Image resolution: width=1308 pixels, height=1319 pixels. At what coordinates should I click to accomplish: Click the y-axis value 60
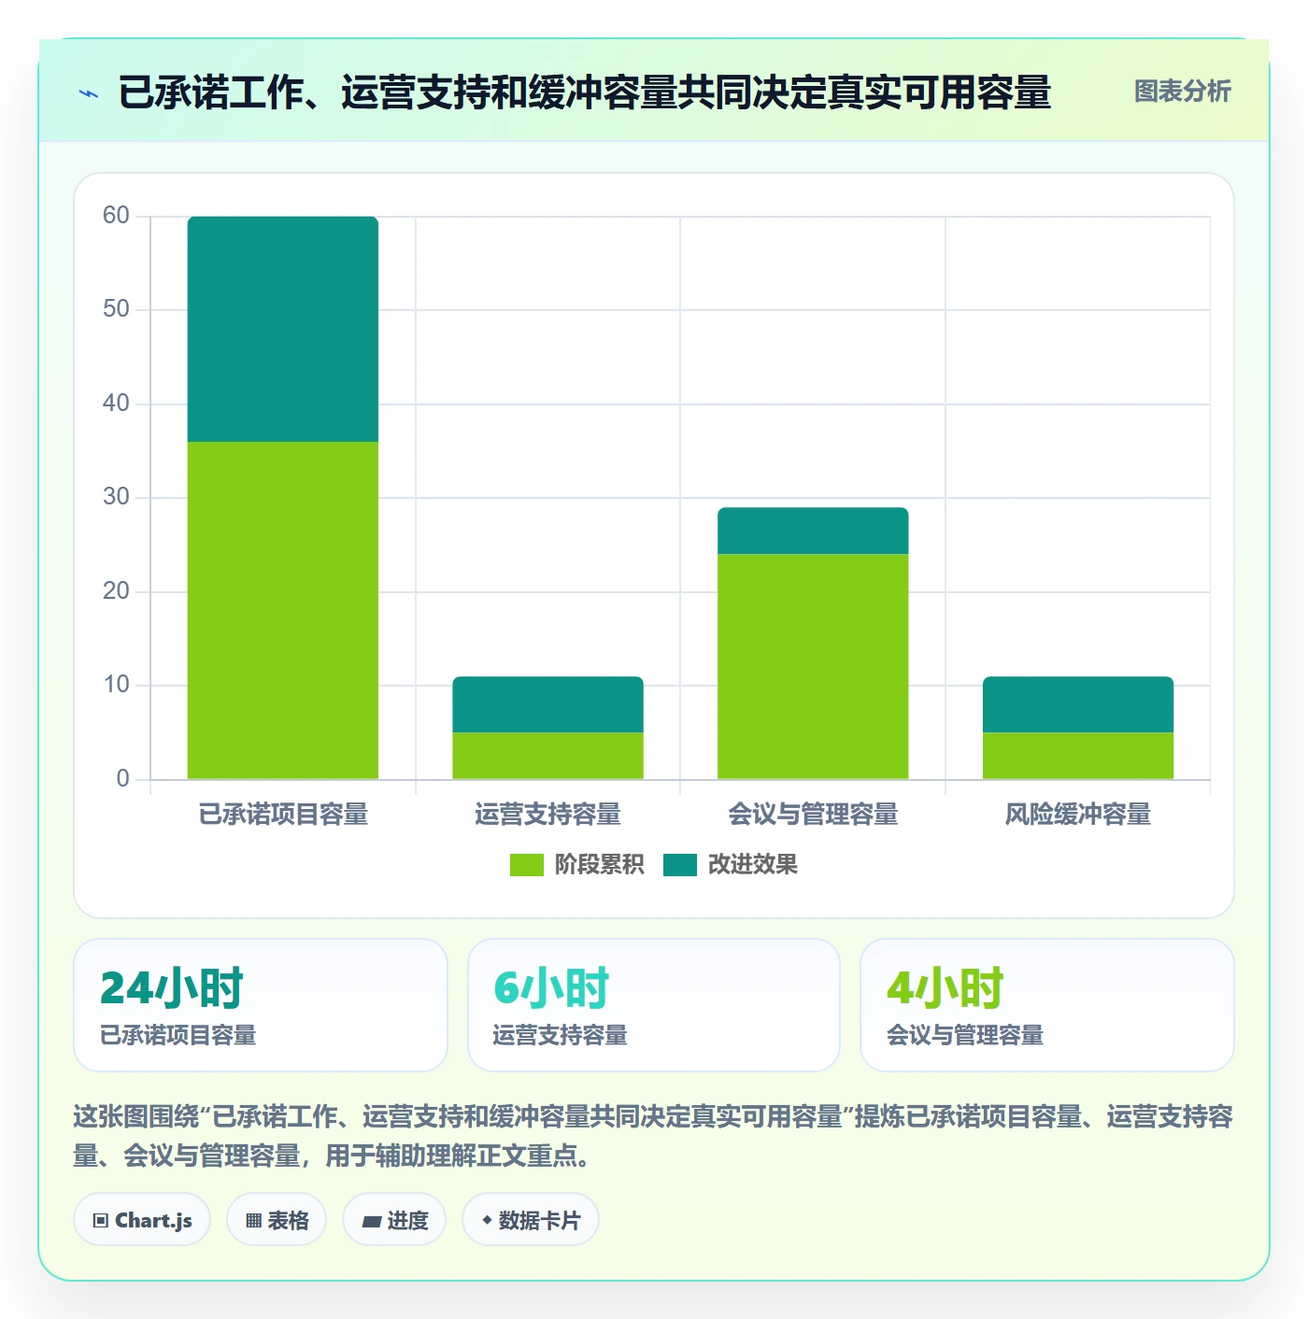(x=116, y=216)
